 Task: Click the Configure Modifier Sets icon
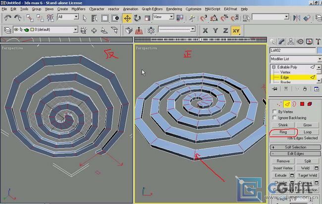coord(317,89)
